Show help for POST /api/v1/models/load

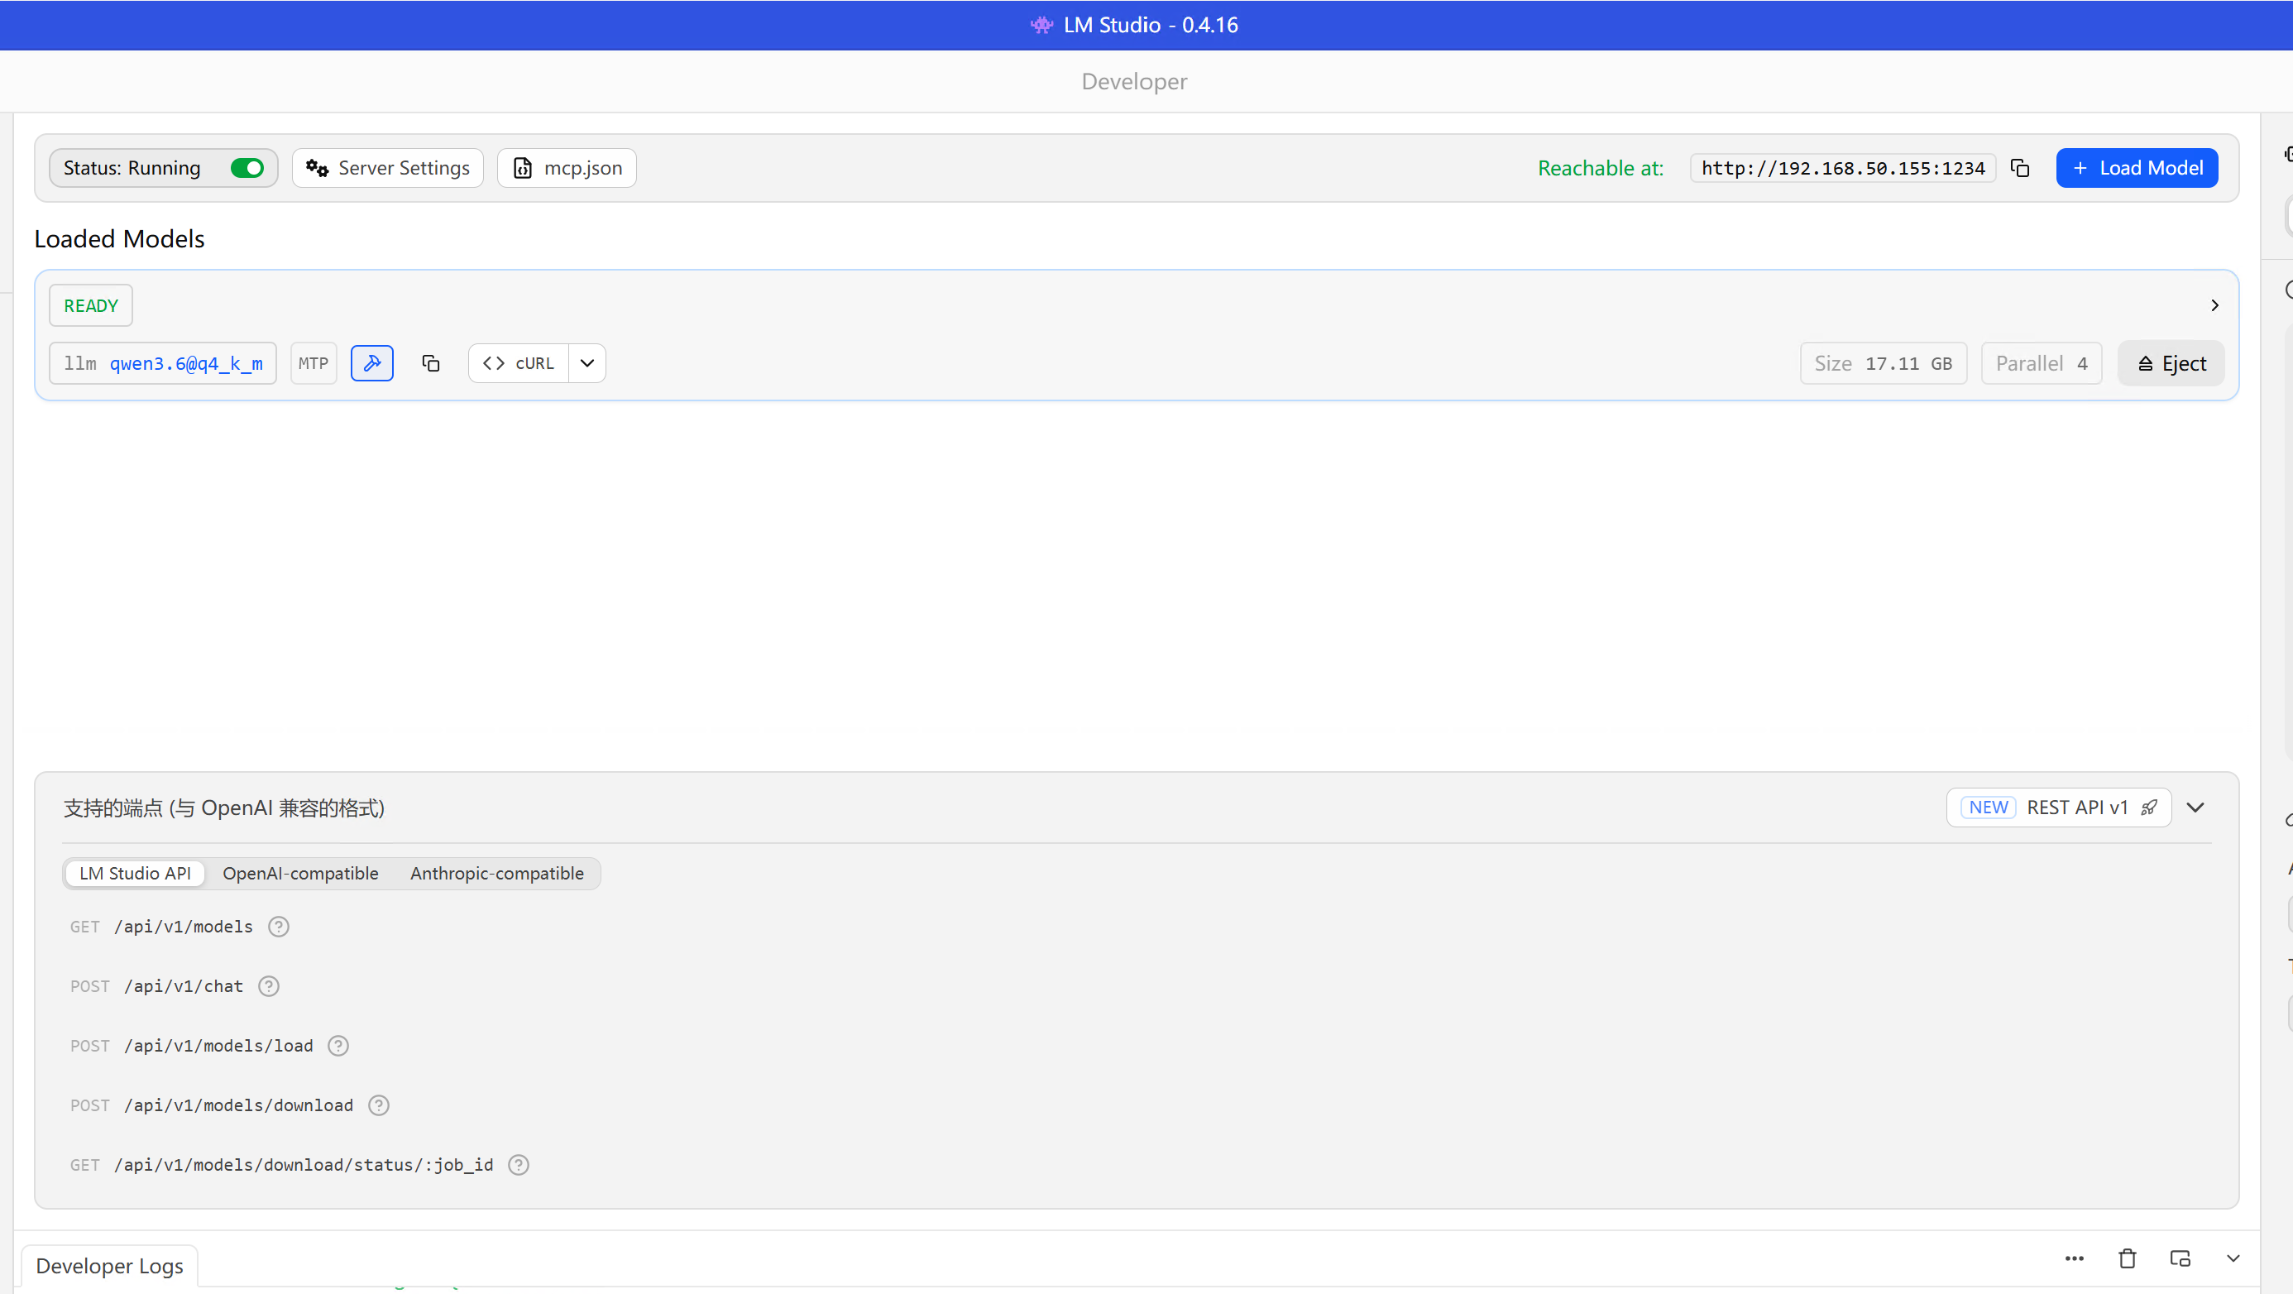(x=338, y=1047)
